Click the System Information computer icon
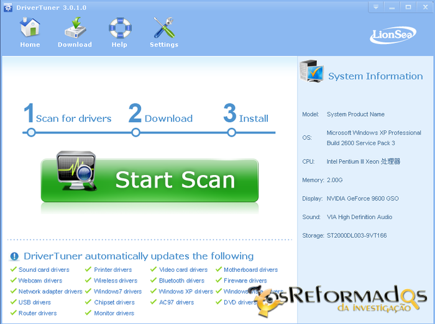Screen dimensions: 435x324 [x=311, y=71]
